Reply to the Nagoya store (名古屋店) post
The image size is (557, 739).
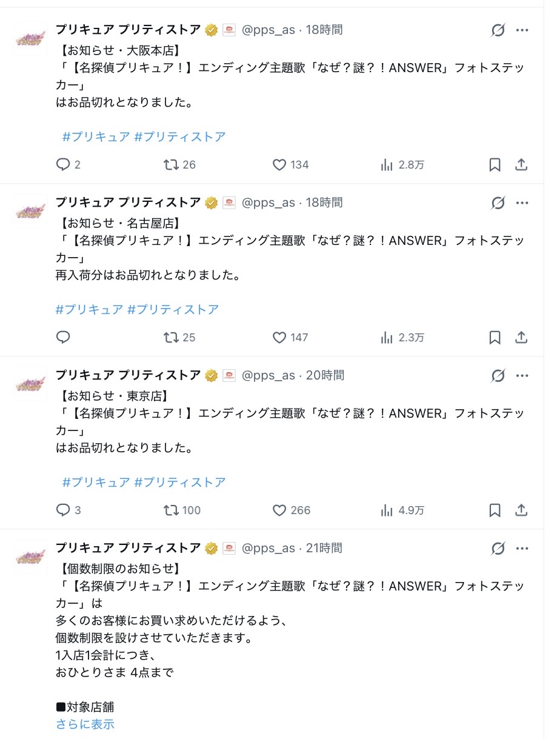point(64,338)
